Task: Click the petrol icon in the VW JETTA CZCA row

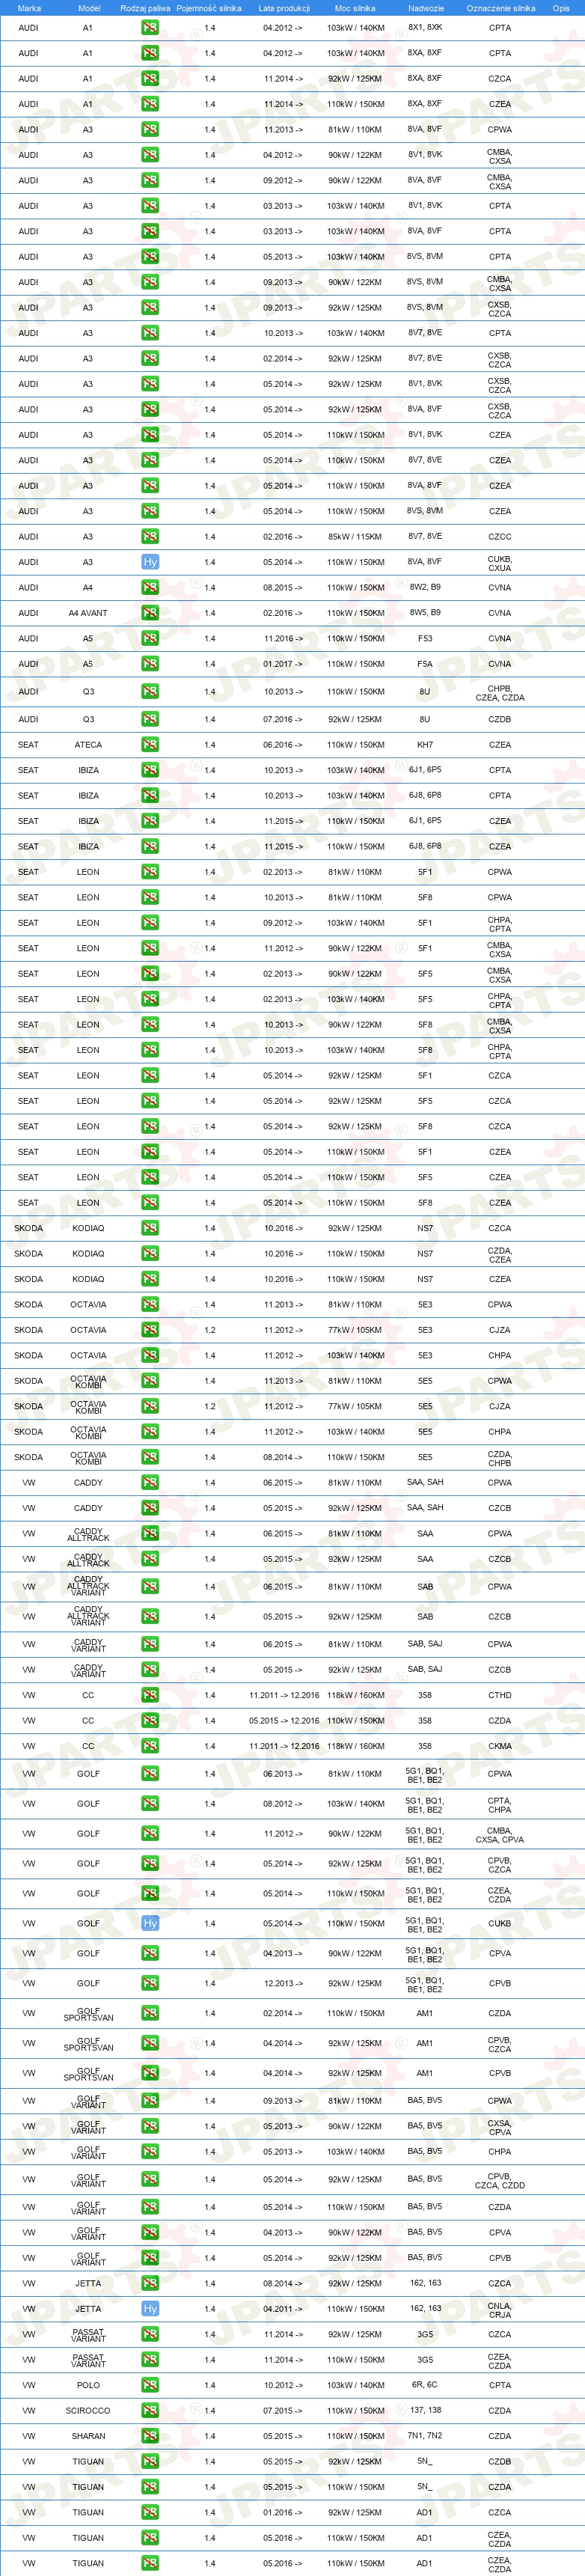Action: point(150,2283)
